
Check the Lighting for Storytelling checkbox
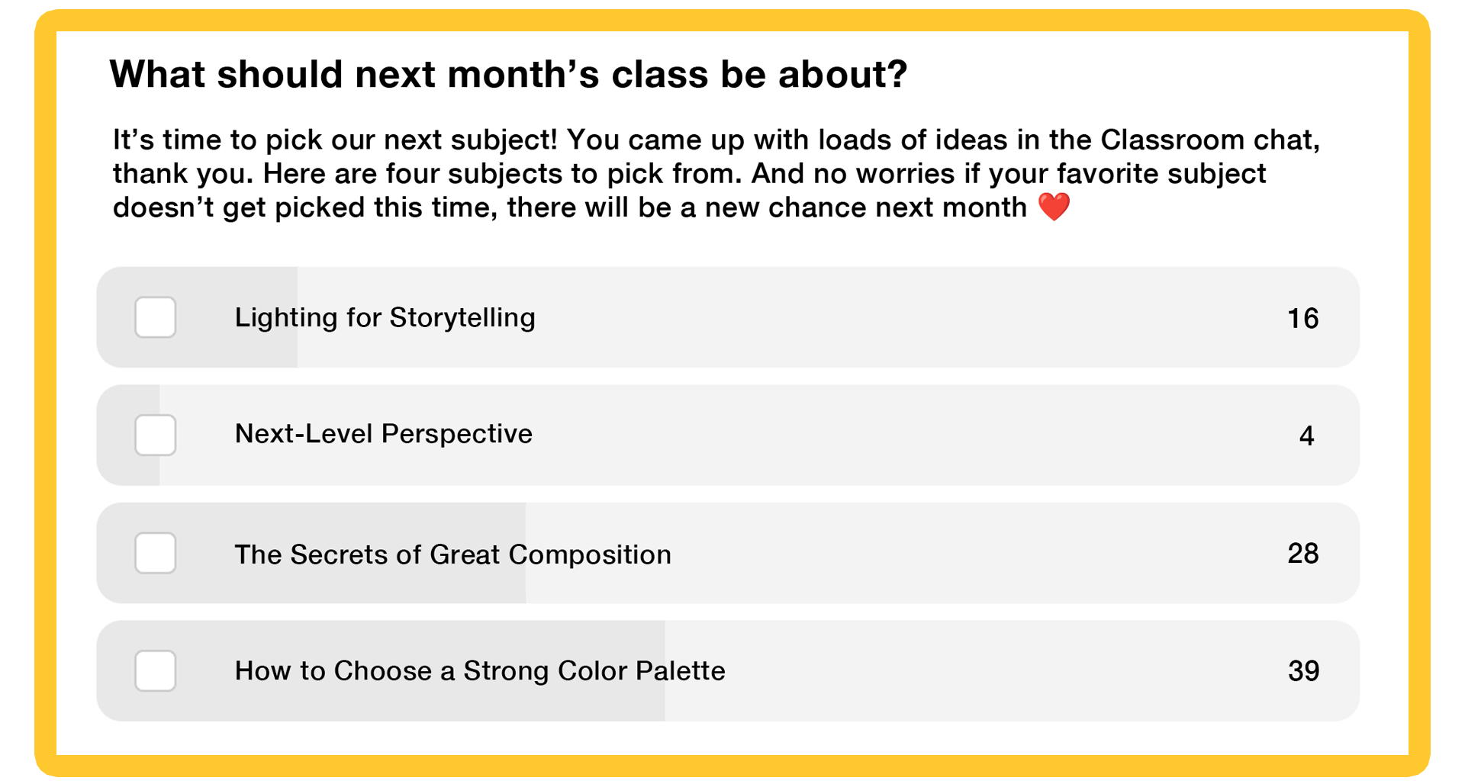tap(156, 319)
